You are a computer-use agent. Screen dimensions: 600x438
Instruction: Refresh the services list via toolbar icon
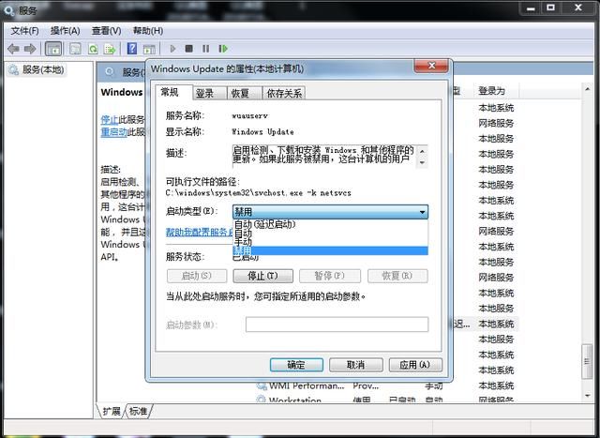[93, 49]
